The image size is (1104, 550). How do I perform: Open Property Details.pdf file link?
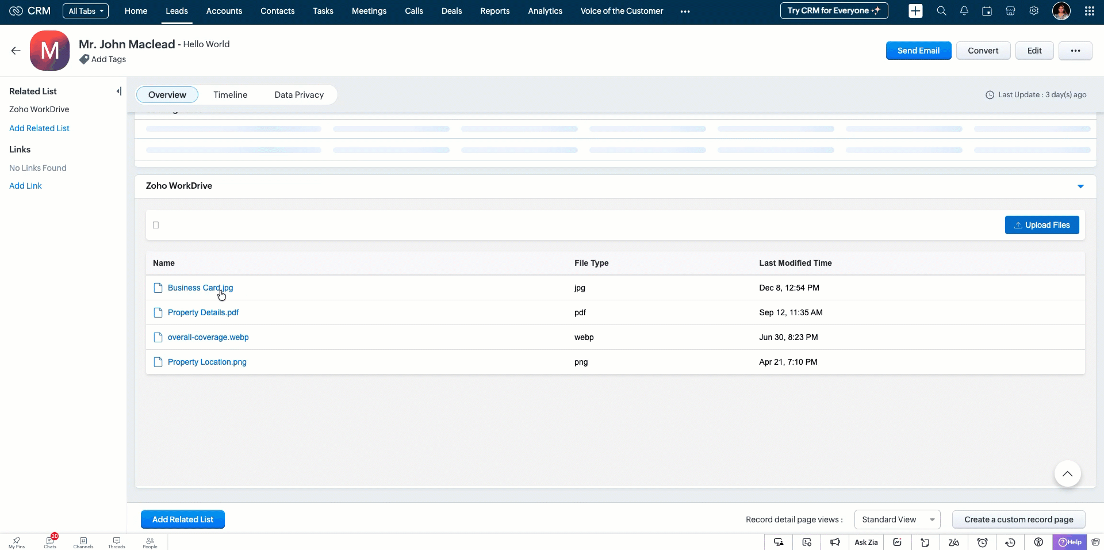coord(203,312)
